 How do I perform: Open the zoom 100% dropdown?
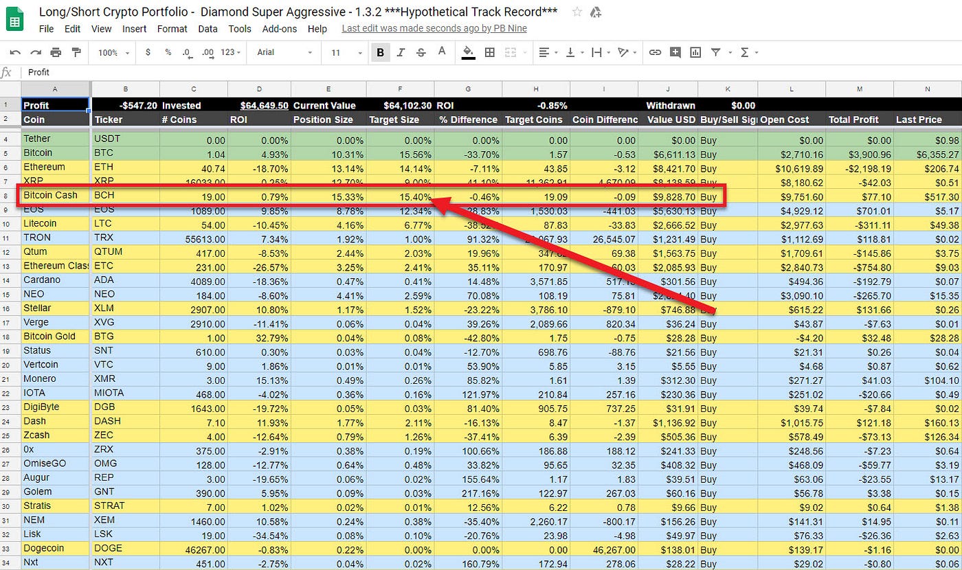click(x=112, y=52)
